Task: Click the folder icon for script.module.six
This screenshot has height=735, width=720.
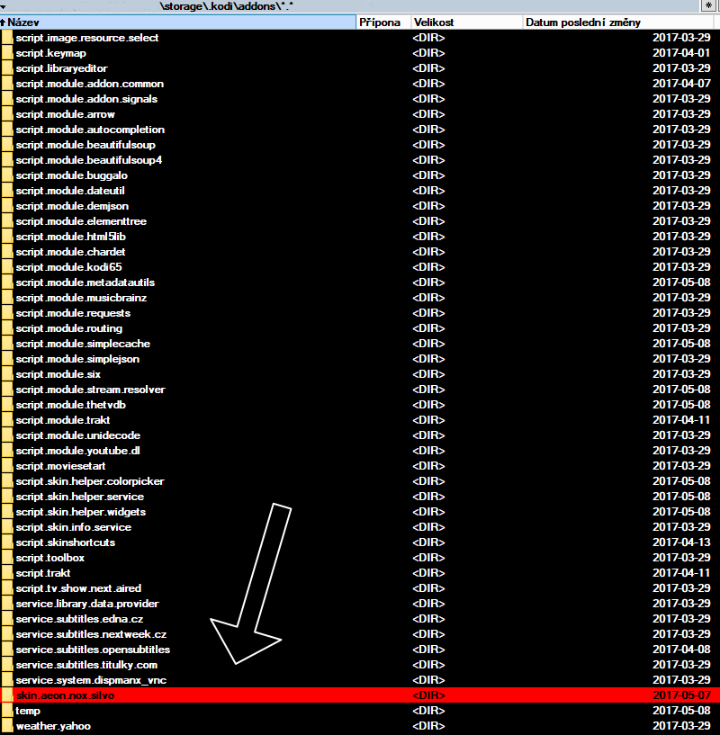Action: click(7, 374)
